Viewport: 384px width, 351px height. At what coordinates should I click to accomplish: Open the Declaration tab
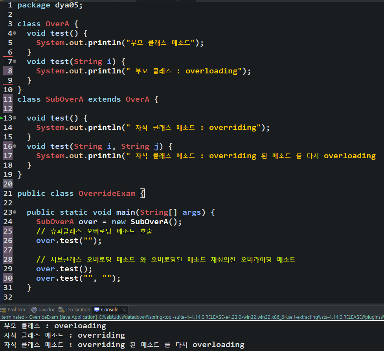pos(74,310)
